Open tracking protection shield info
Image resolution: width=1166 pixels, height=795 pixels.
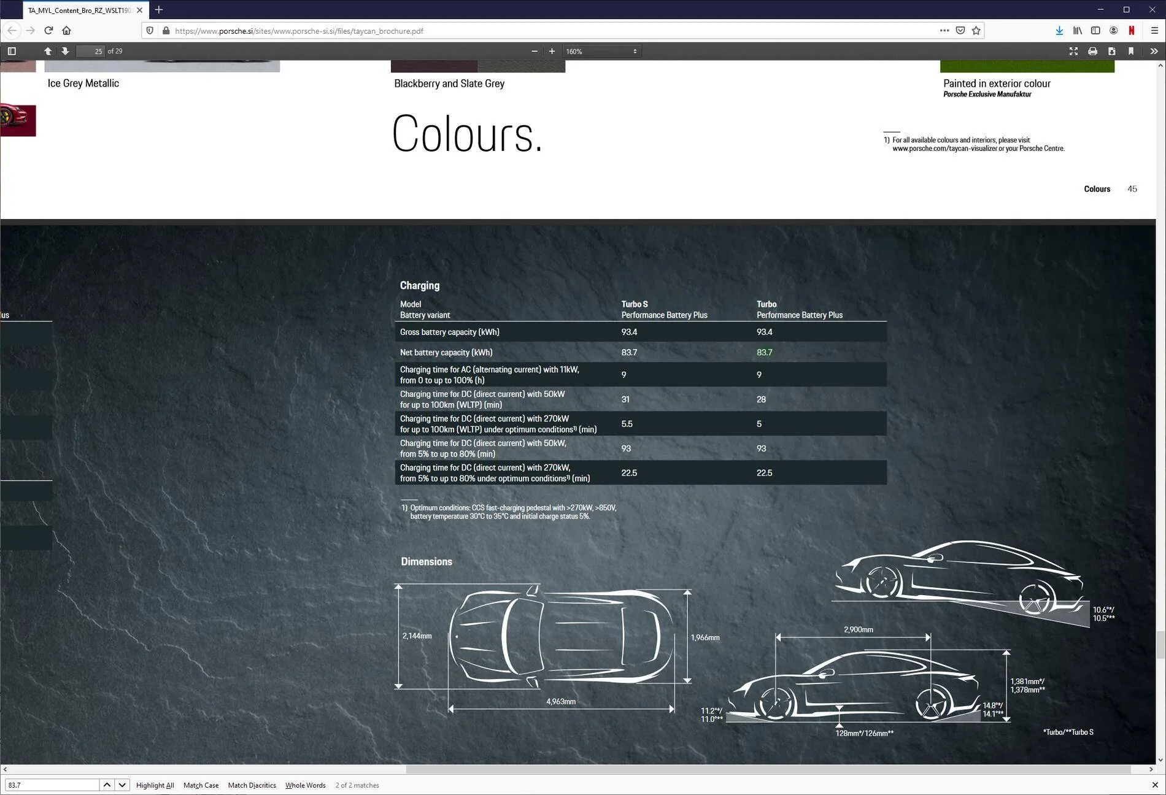click(150, 31)
